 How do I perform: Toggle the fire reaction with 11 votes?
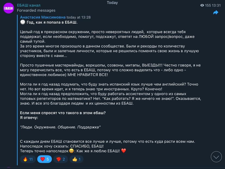[x=27, y=159]
